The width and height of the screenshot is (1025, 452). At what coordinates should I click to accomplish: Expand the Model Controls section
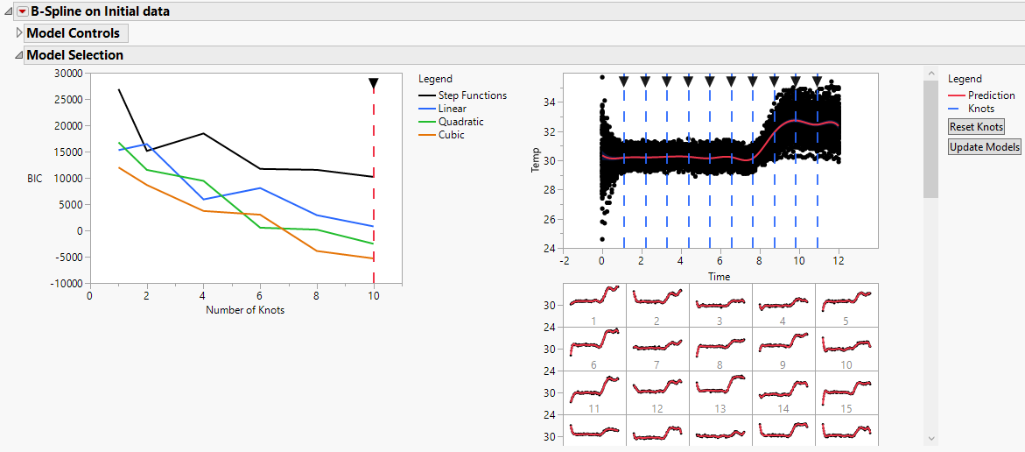(19, 33)
